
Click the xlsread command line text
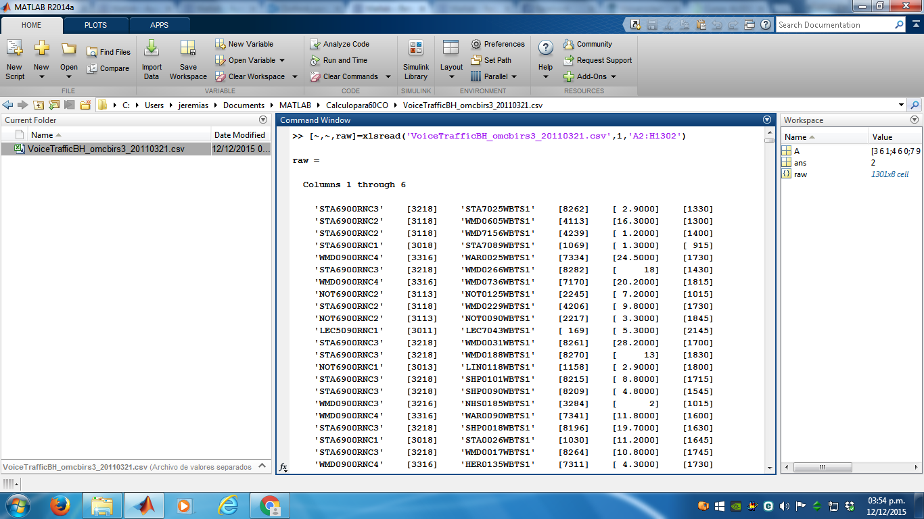tap(490, 136)
